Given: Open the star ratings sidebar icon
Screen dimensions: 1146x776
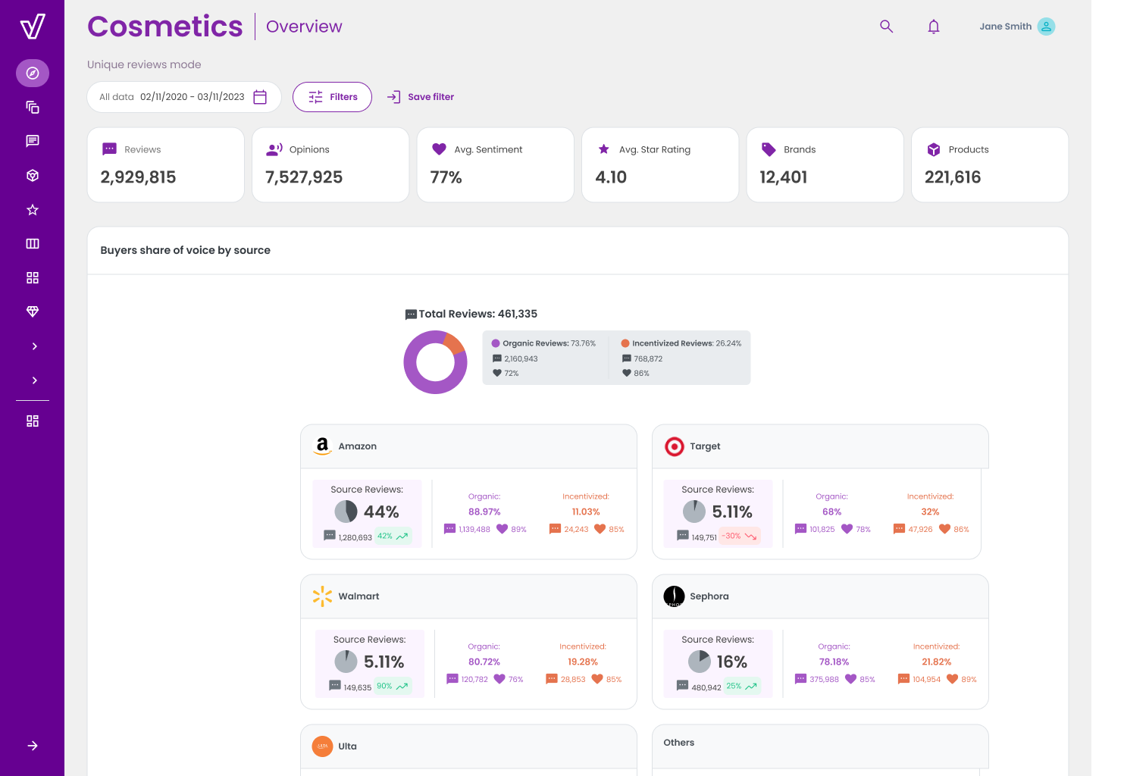Looking at the screenshot, I should click(33, 210).
